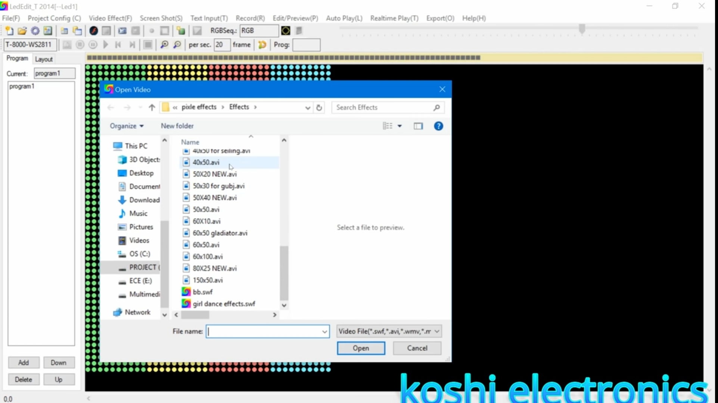This screenshot has height=403, width=718.
Task: Click the Open button in dialog
Action: pyautogui.click(x=361, y=348)
